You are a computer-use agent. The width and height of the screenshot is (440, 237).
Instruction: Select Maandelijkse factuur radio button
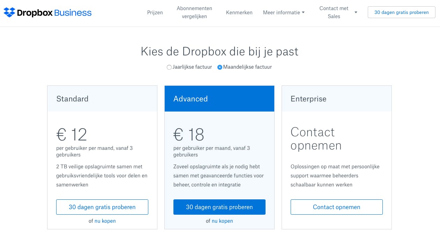pyautogui.click(x=220, y=67)
